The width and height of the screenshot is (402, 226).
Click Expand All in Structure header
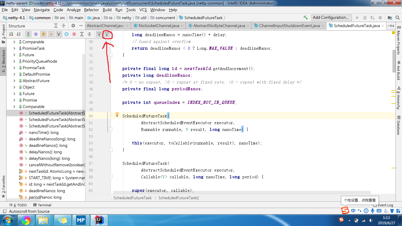click(x=56, y=26)
